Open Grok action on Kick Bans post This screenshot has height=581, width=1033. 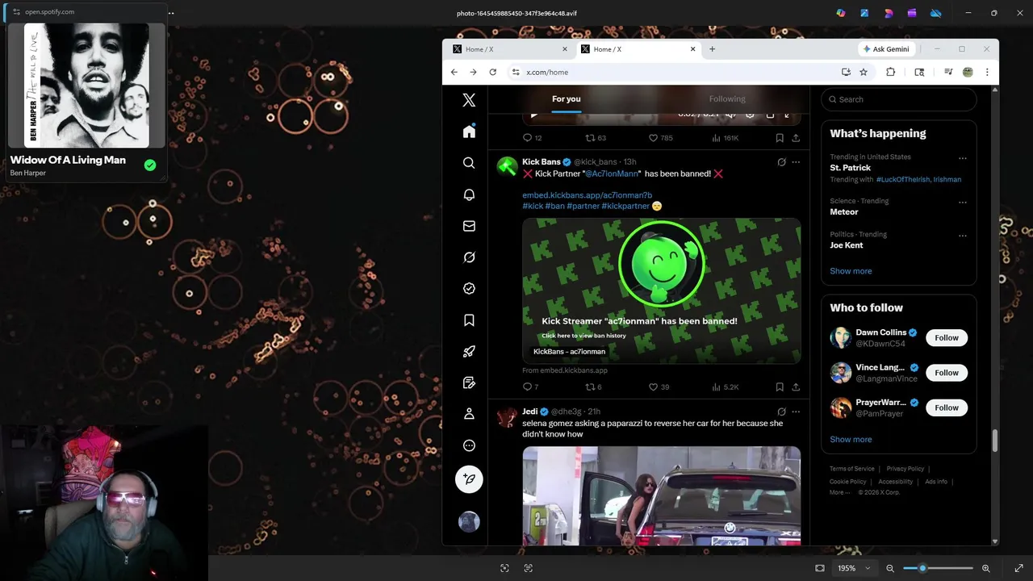pyautogui.click(x=781, y=162)
